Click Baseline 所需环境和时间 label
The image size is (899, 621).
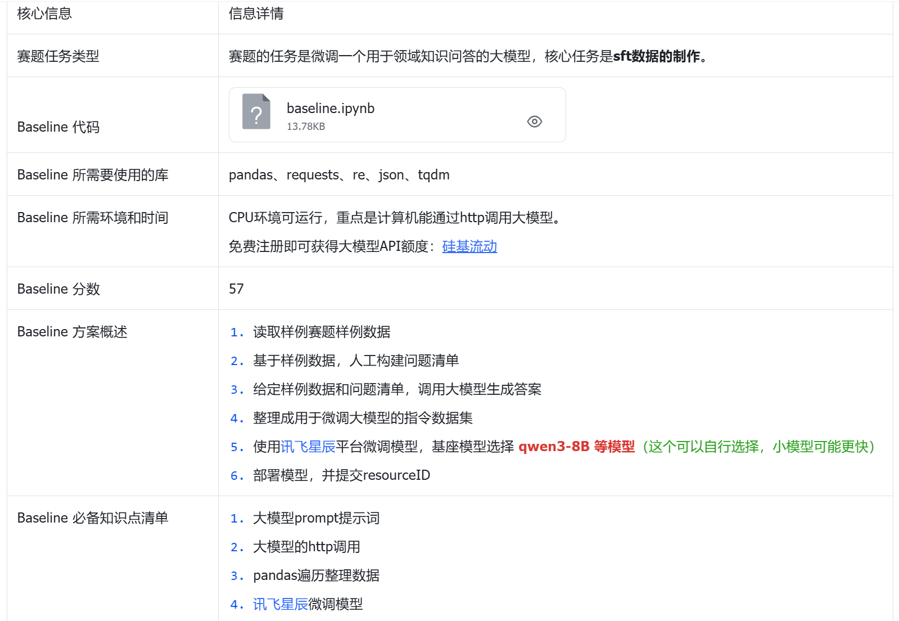93,218
